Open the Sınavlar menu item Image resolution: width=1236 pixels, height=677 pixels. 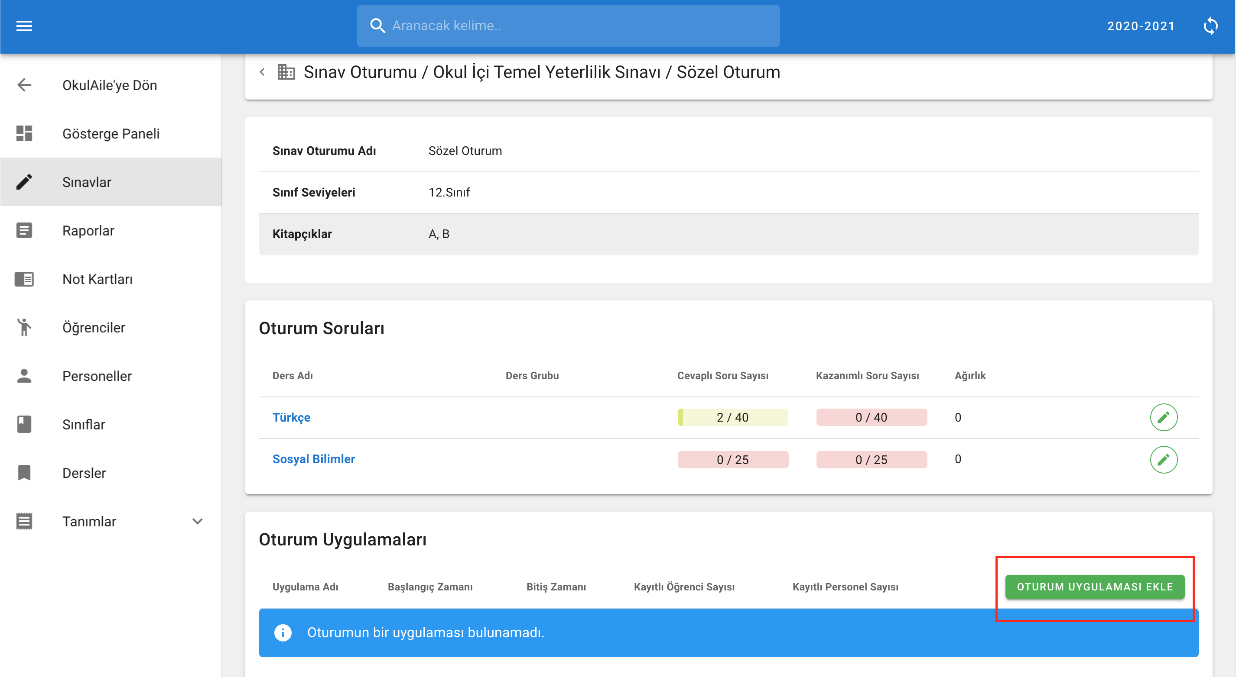(x=111, y=182)
